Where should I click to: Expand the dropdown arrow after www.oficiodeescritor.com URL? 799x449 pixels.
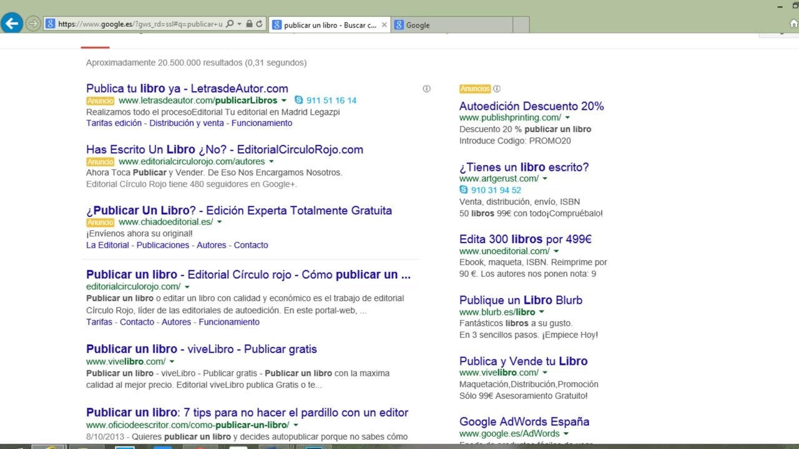pos(296,425)
